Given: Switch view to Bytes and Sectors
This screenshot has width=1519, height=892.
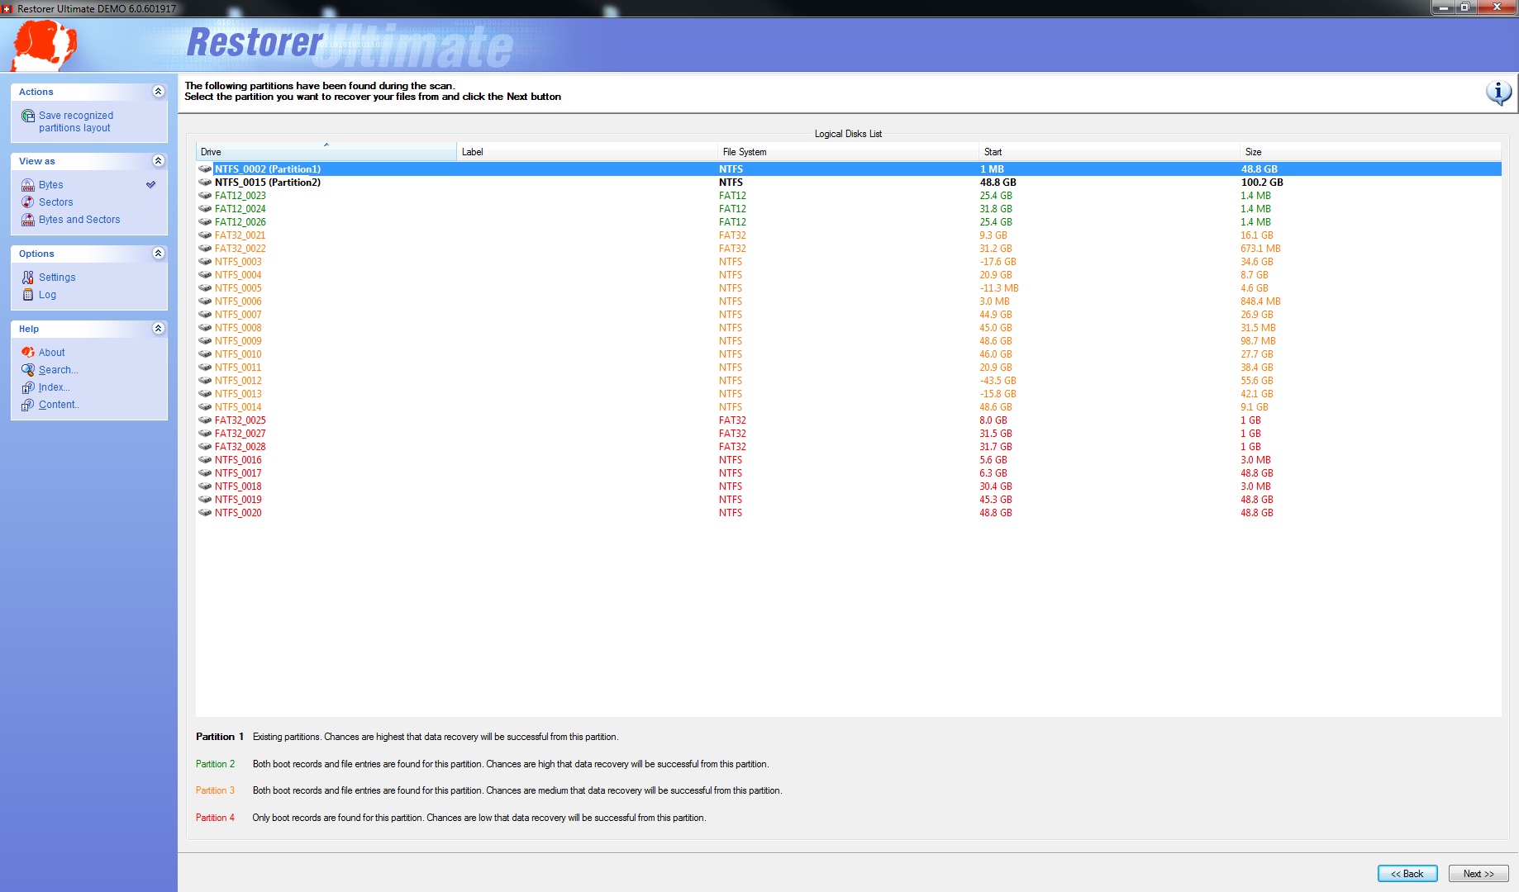Looking at the screenshot, I should (79, 220).
